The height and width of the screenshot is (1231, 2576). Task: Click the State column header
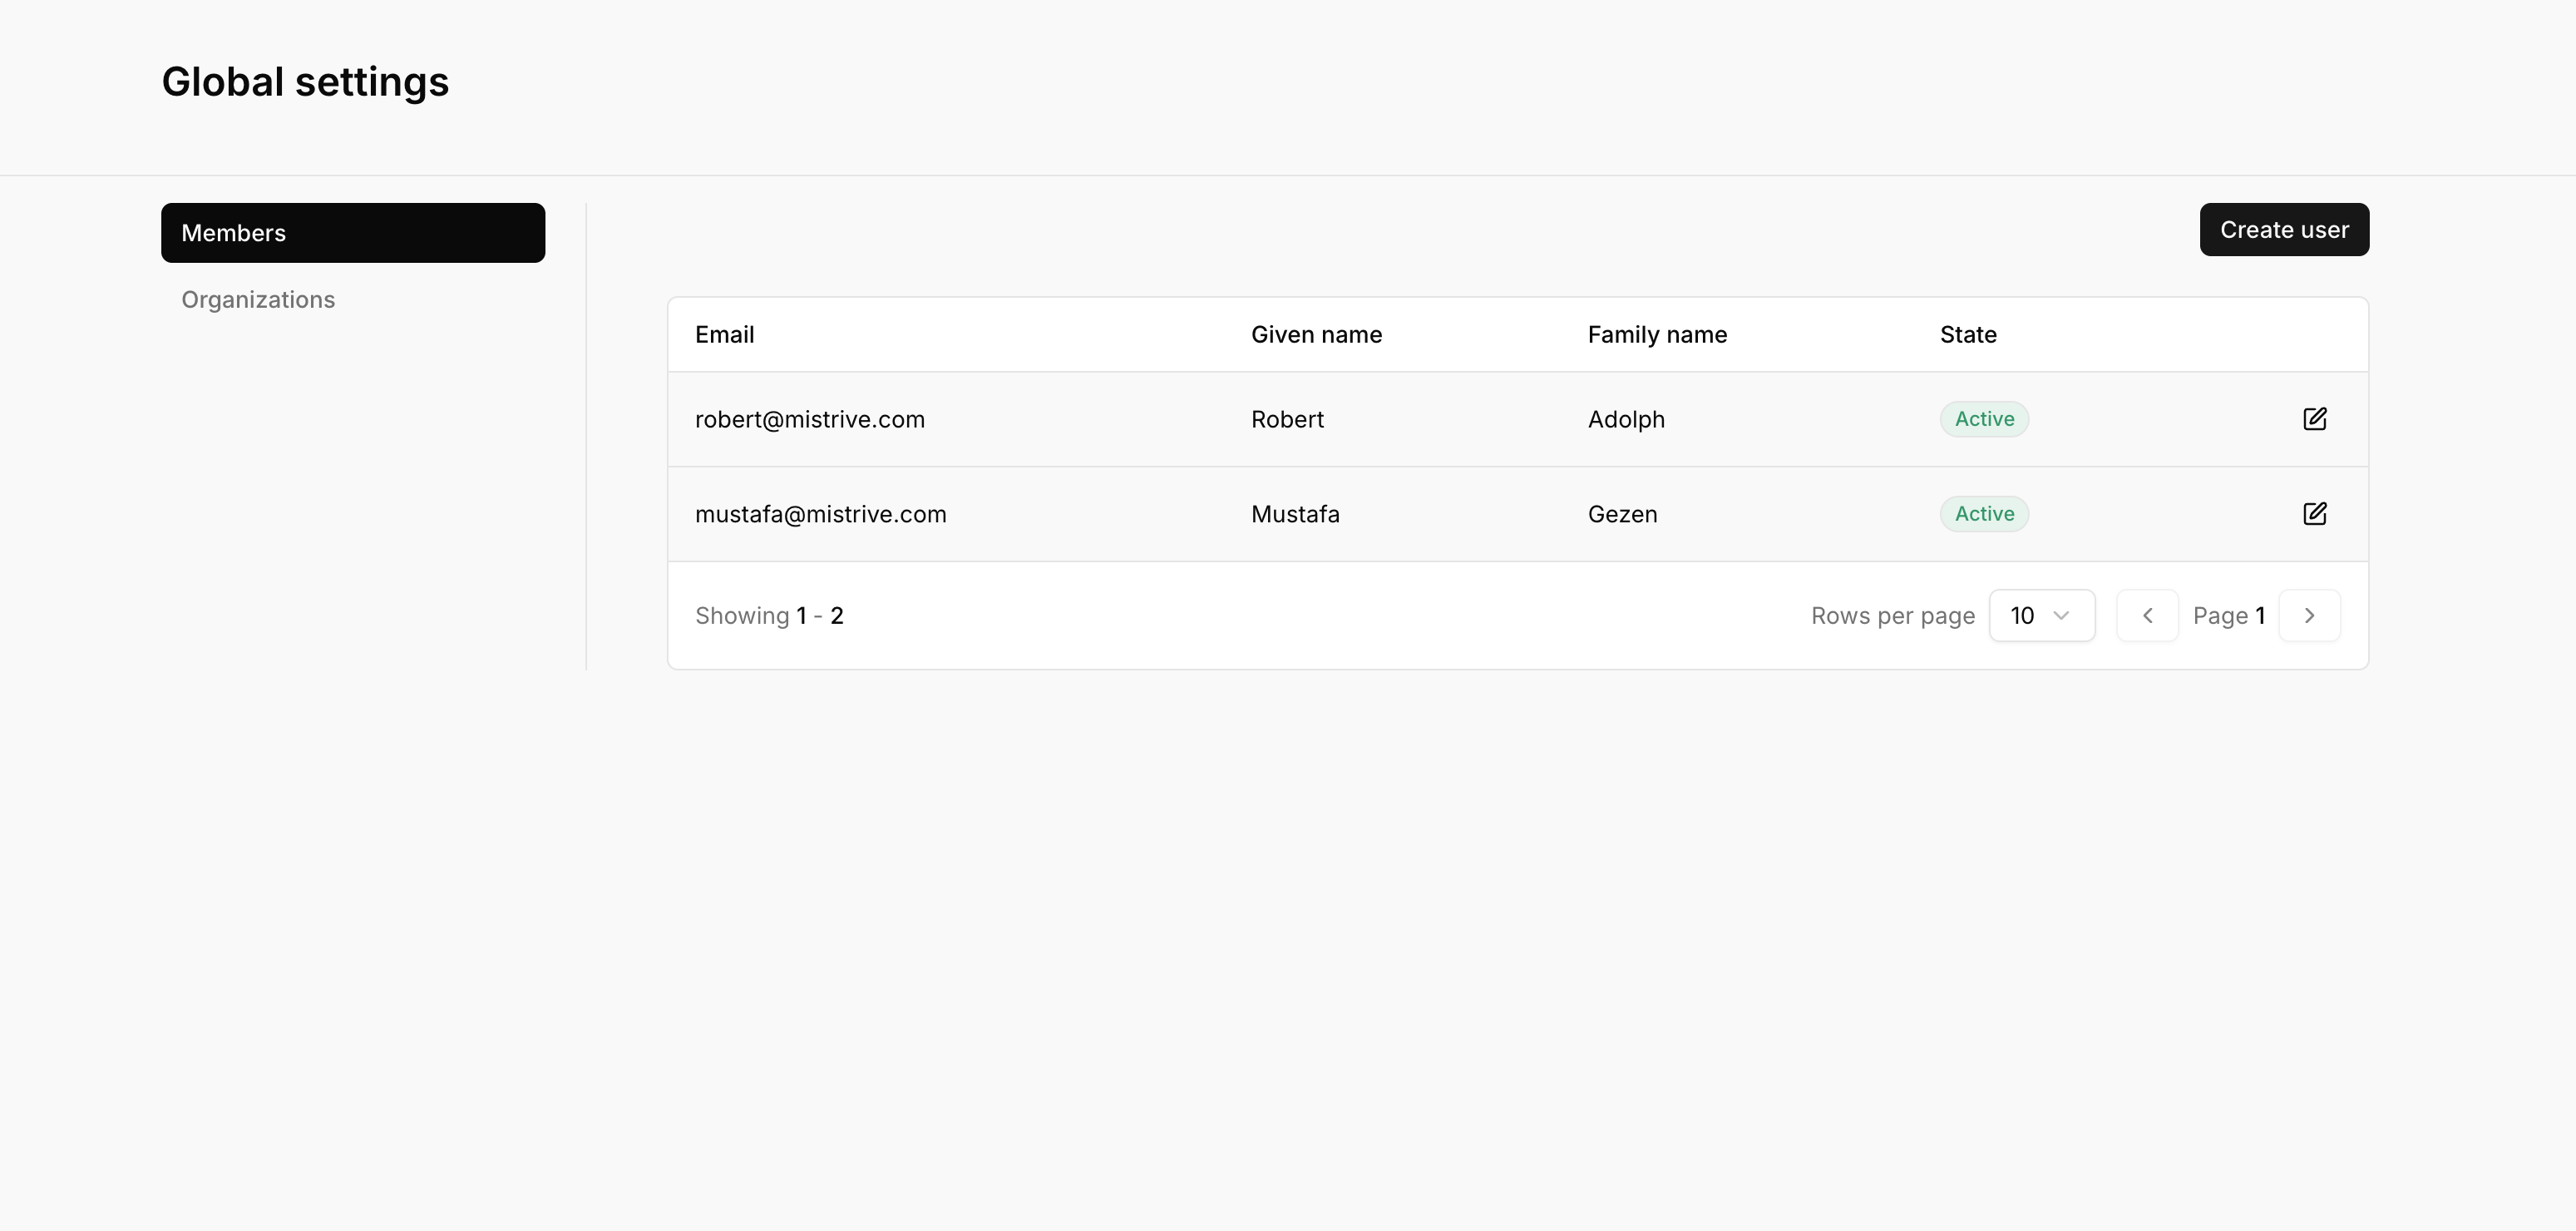[1967, 334]
